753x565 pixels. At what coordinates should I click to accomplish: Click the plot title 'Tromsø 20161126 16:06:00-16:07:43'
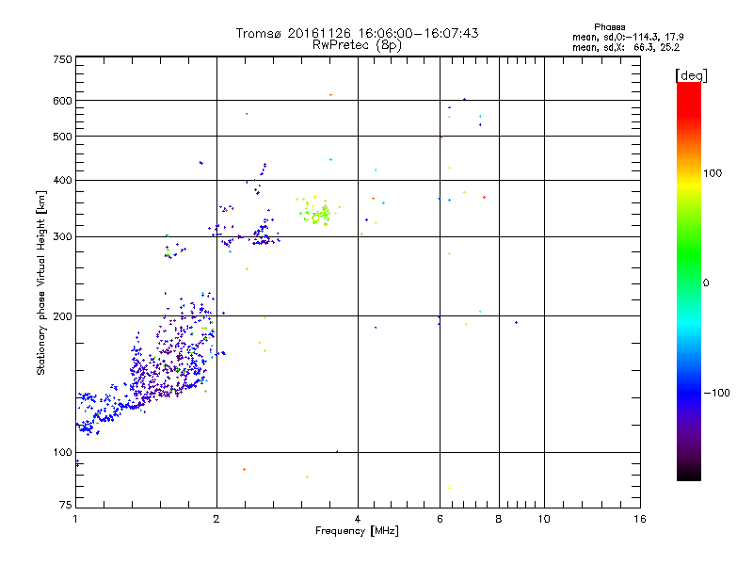(357, 33)
